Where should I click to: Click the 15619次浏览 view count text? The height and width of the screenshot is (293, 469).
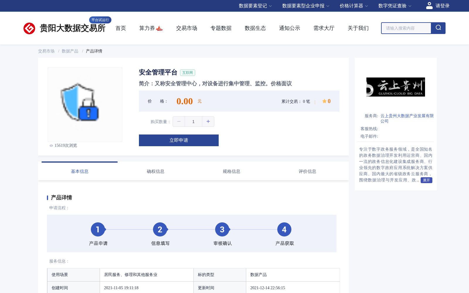[x=66, y=146]
